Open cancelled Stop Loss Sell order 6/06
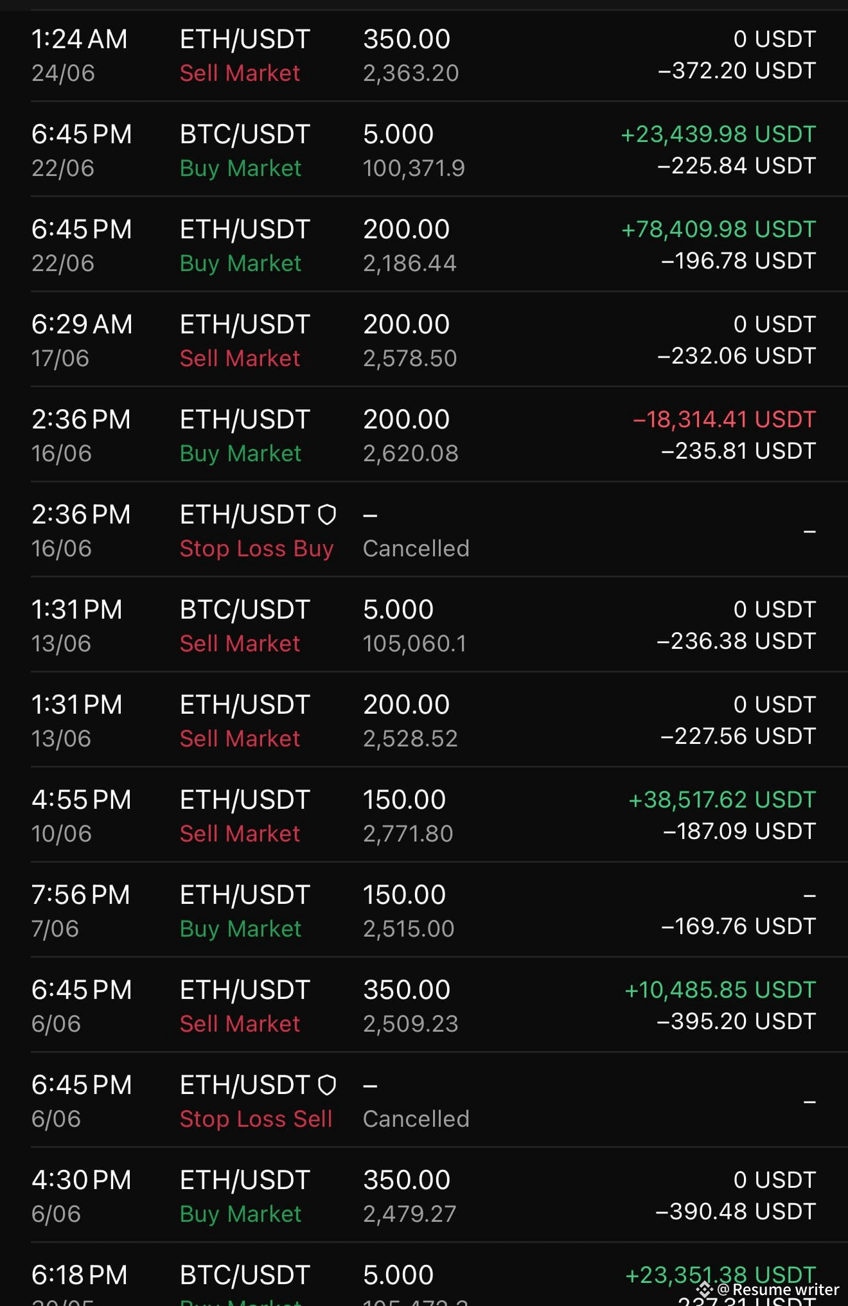848x1306 pixels. pyautogui.click(x=424, y=1100)
